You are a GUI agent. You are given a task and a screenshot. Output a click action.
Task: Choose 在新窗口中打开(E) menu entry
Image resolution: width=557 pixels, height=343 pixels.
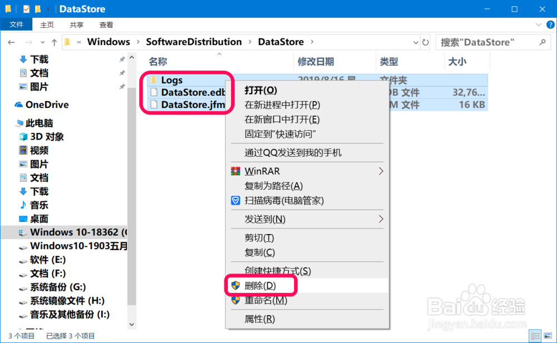[x=307, y=120]
